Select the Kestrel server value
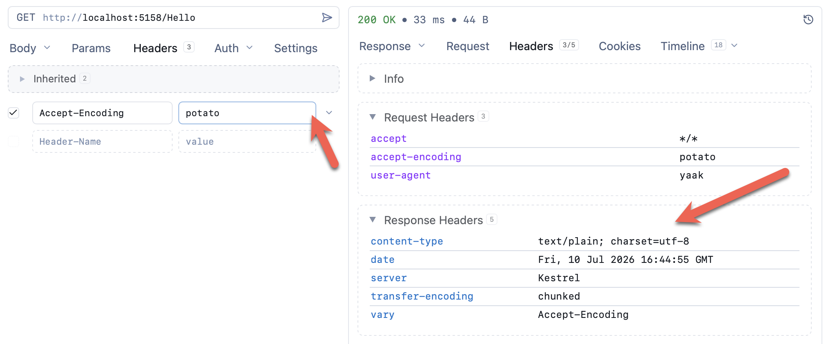This screenshot has height=344, width=826. point(559,278)
